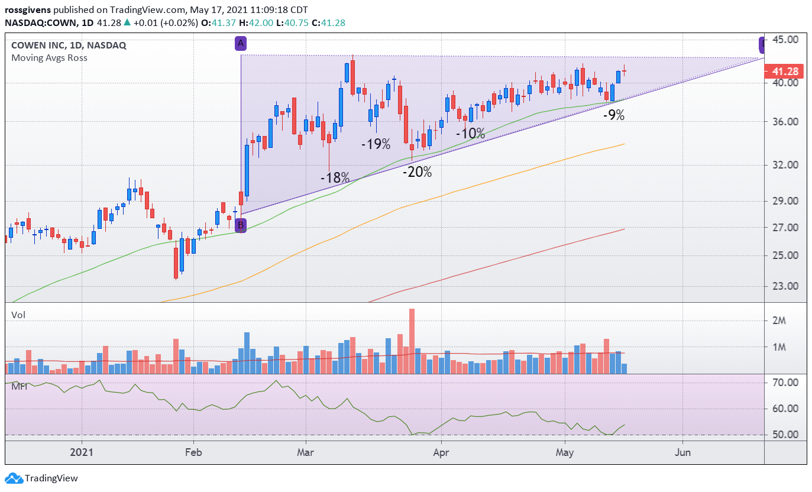Click the tallest red volume bar
812x492 pixels.
412,341
